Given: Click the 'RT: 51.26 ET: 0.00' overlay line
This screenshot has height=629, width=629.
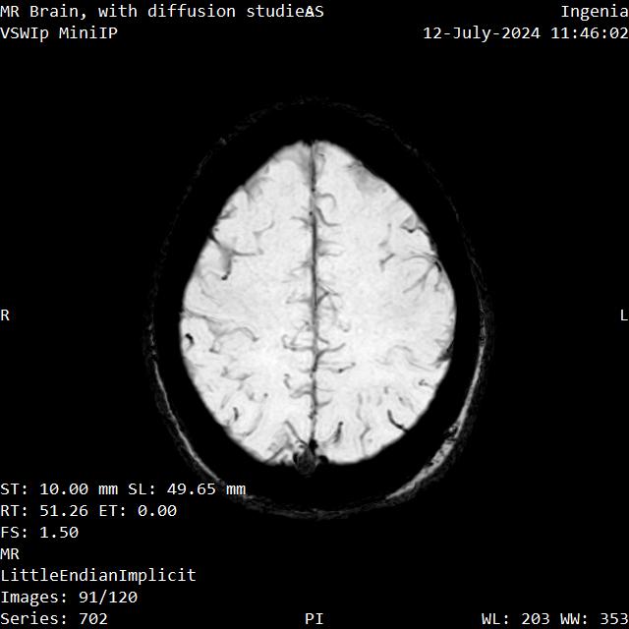Looking at the screenshot, I should (x=88, y=511).
